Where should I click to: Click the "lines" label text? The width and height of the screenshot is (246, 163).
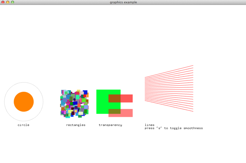point(149,125)
